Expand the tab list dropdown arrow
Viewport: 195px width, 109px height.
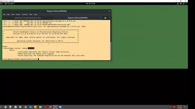click(109, 18)
